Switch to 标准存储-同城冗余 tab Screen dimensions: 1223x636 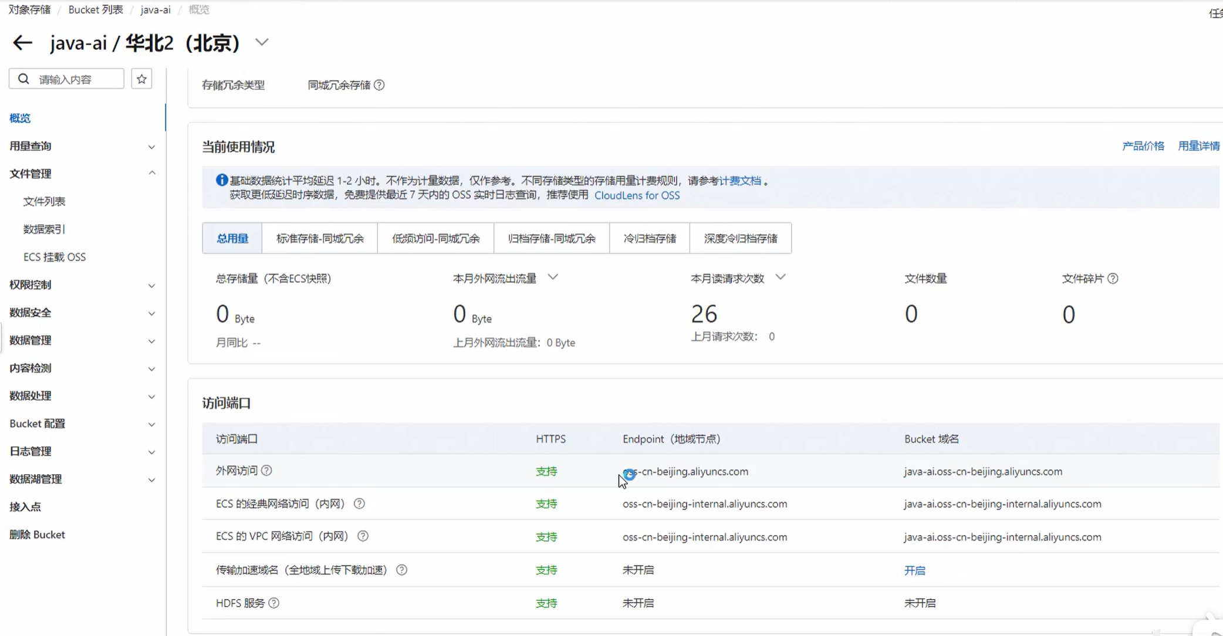click(320, 238)
